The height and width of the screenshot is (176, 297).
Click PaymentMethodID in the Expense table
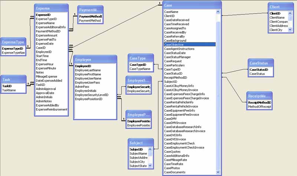click(x=48, y=31)
